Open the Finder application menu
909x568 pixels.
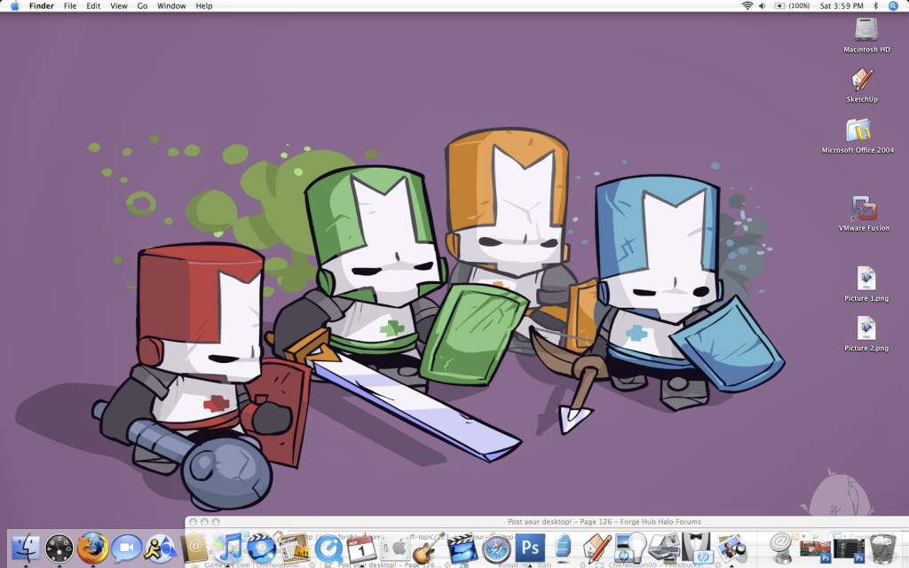tap(41, 6)
